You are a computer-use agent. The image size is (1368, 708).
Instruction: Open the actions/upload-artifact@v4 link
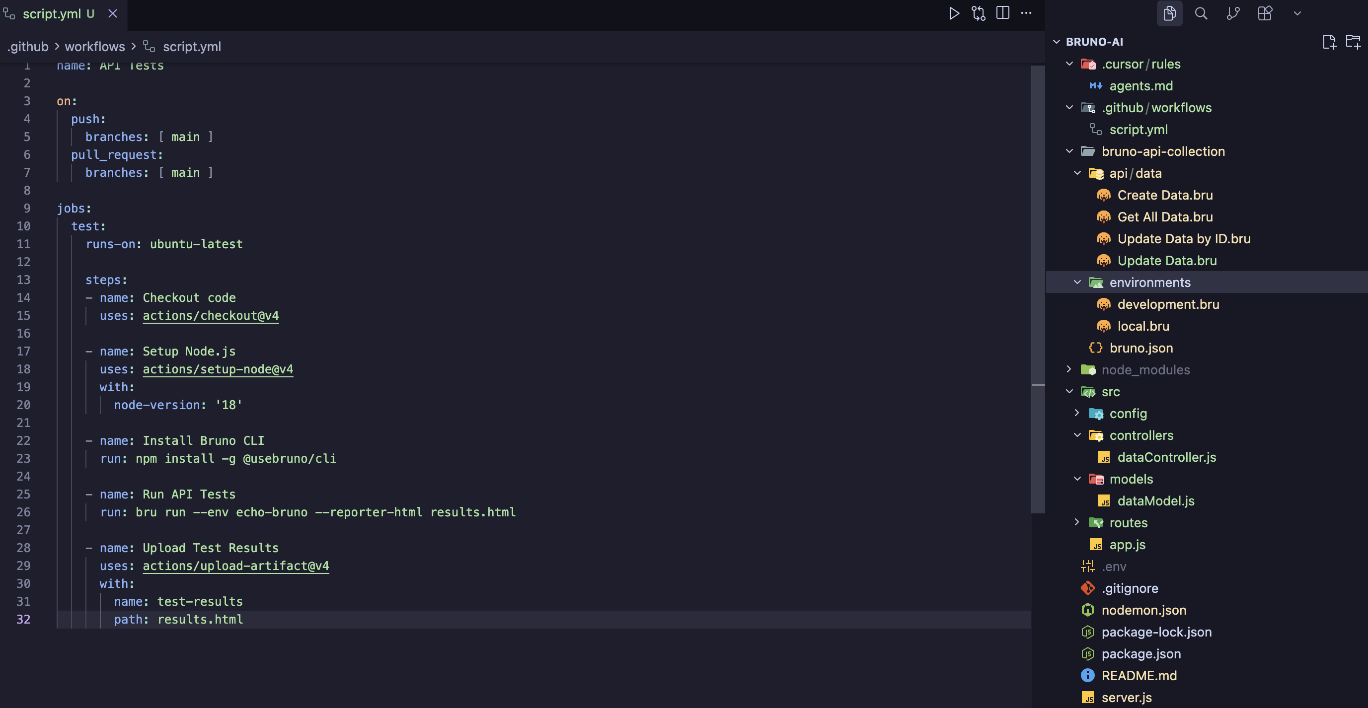pyautogui.click(x=235, y=566)
